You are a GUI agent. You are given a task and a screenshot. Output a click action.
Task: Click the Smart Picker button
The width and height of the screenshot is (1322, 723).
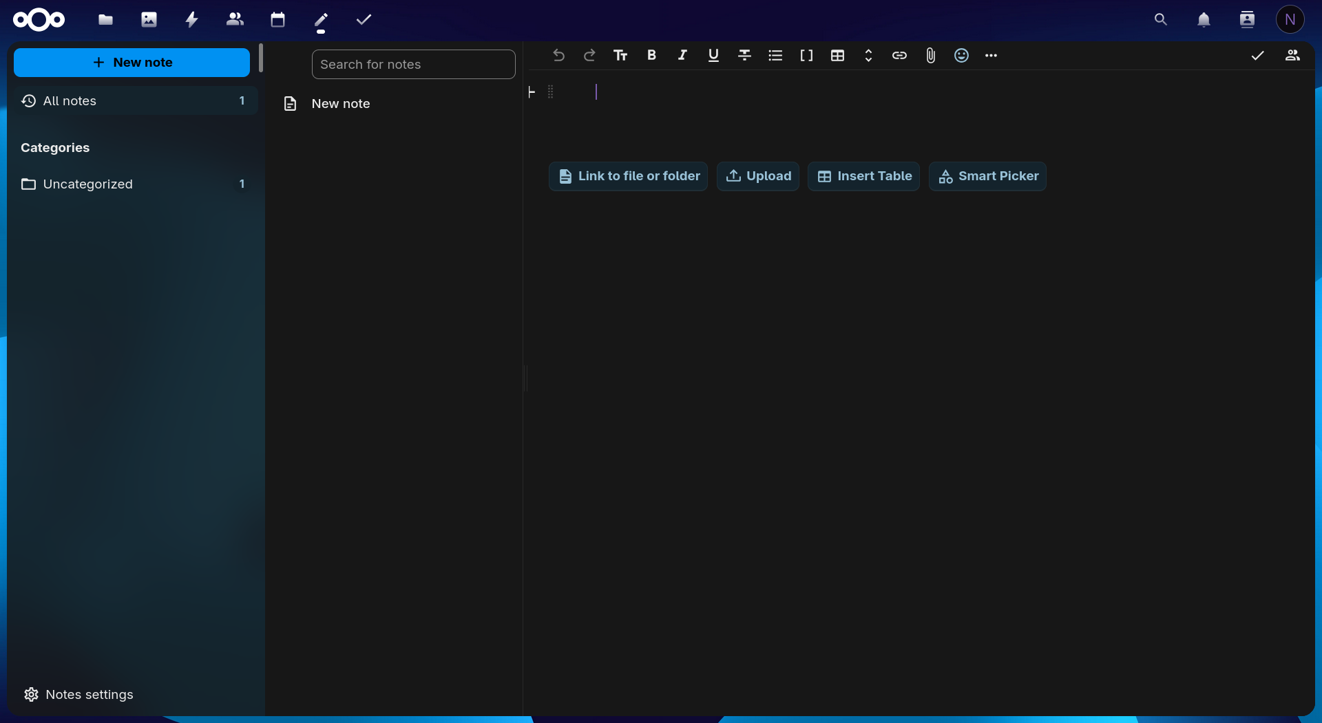click(x=987, y=176)
